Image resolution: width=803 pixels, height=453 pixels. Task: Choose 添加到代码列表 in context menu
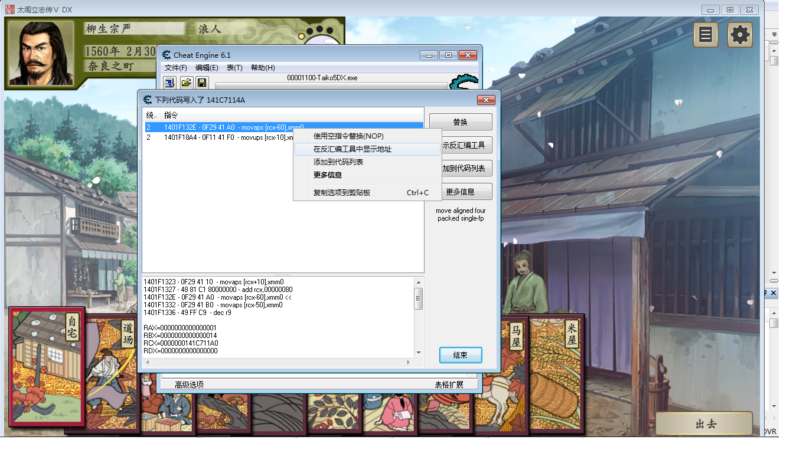(367, 162)
